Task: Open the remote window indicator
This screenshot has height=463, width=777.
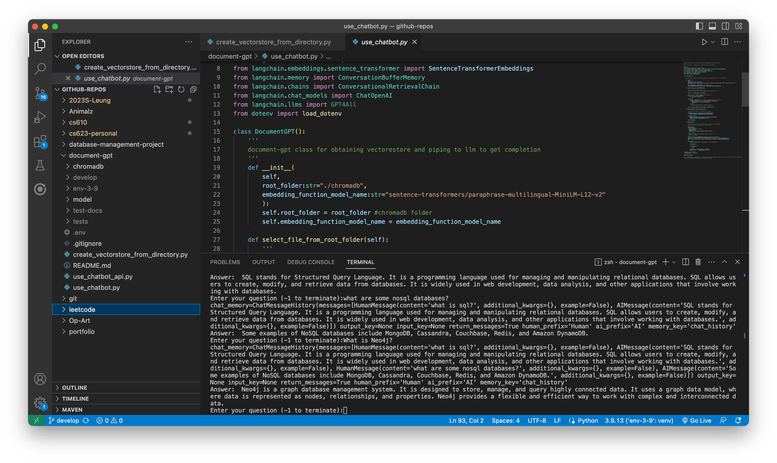Action: (x=37, y=420)
